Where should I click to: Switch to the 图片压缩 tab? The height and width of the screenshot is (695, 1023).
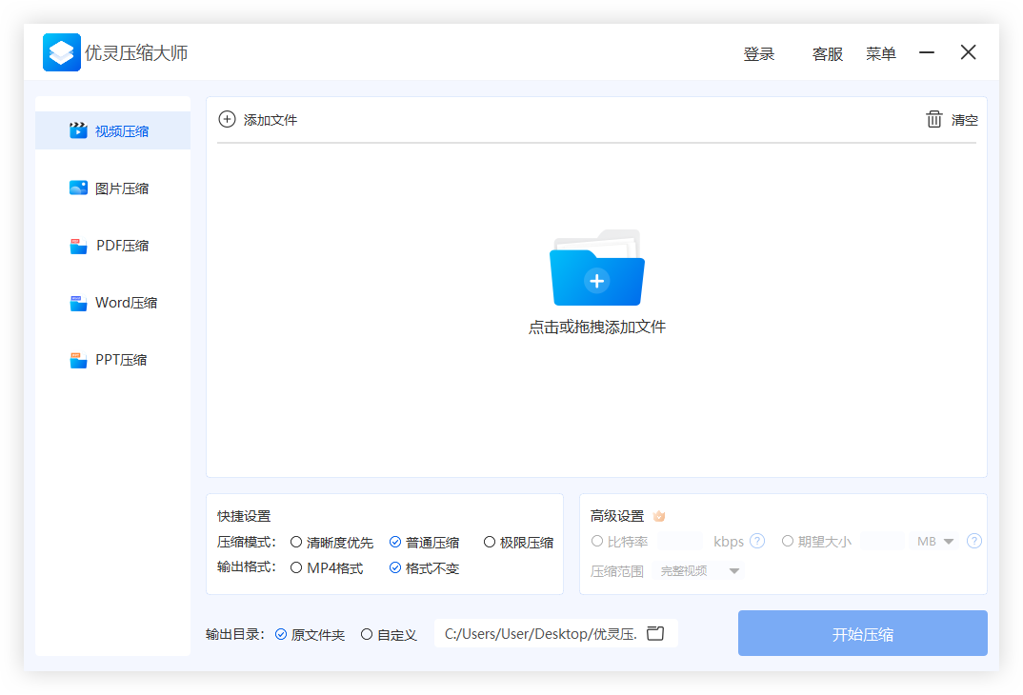112,189
